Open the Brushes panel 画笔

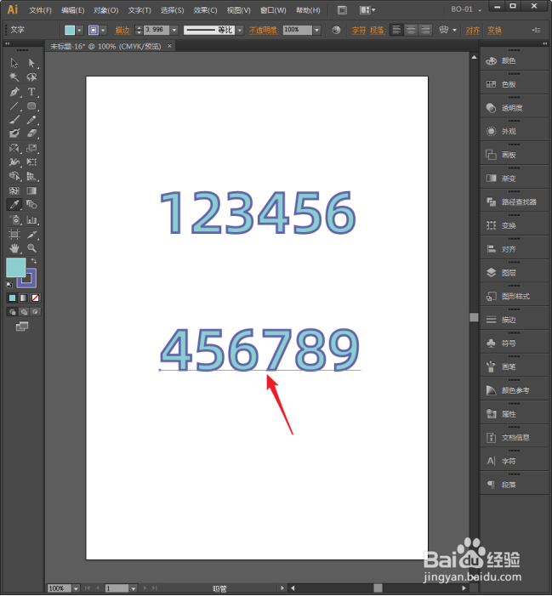tap(515, 367)
